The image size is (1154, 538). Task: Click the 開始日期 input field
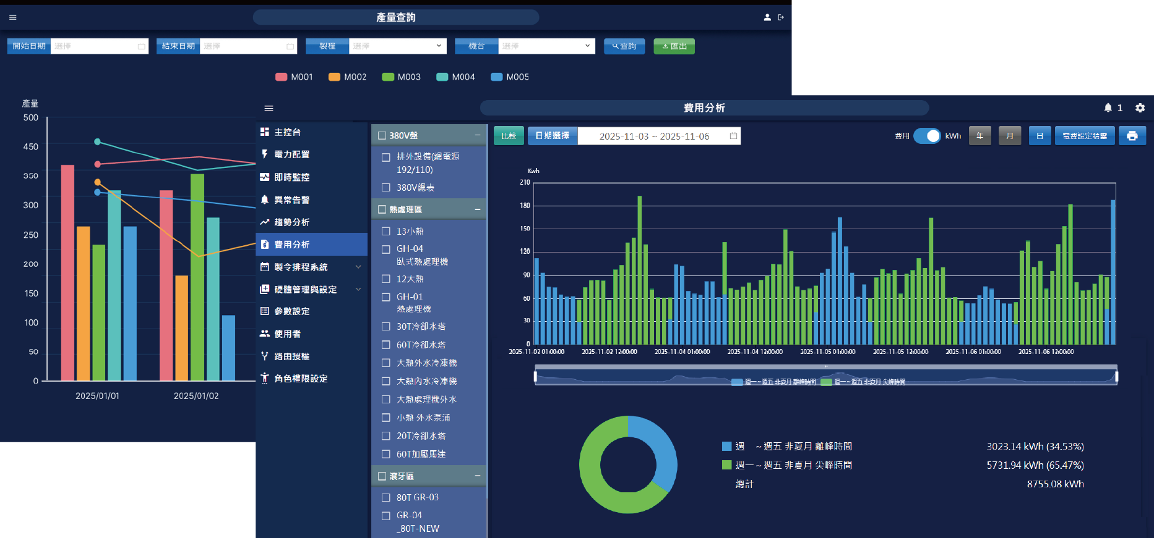(x=99, y=46)
